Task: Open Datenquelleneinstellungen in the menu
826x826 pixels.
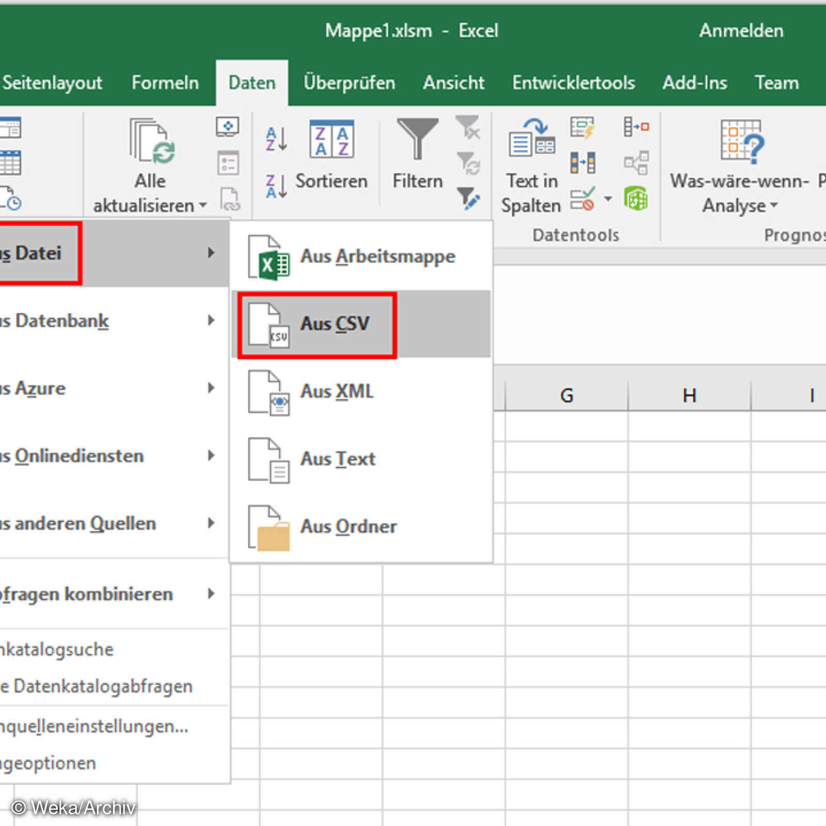Action: (93, 726)
